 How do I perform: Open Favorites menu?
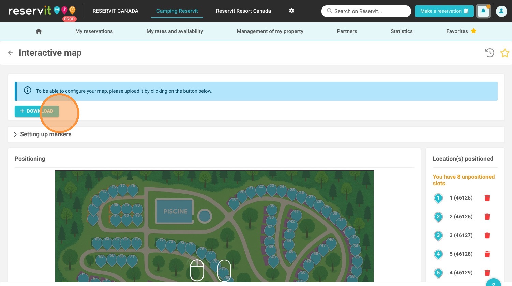[x=461, y=31]
